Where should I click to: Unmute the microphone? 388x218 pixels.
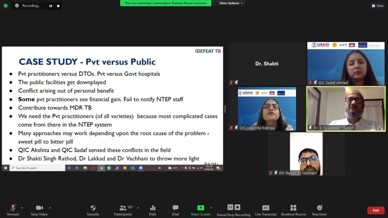pyautogui.click(x=13, y=210)
